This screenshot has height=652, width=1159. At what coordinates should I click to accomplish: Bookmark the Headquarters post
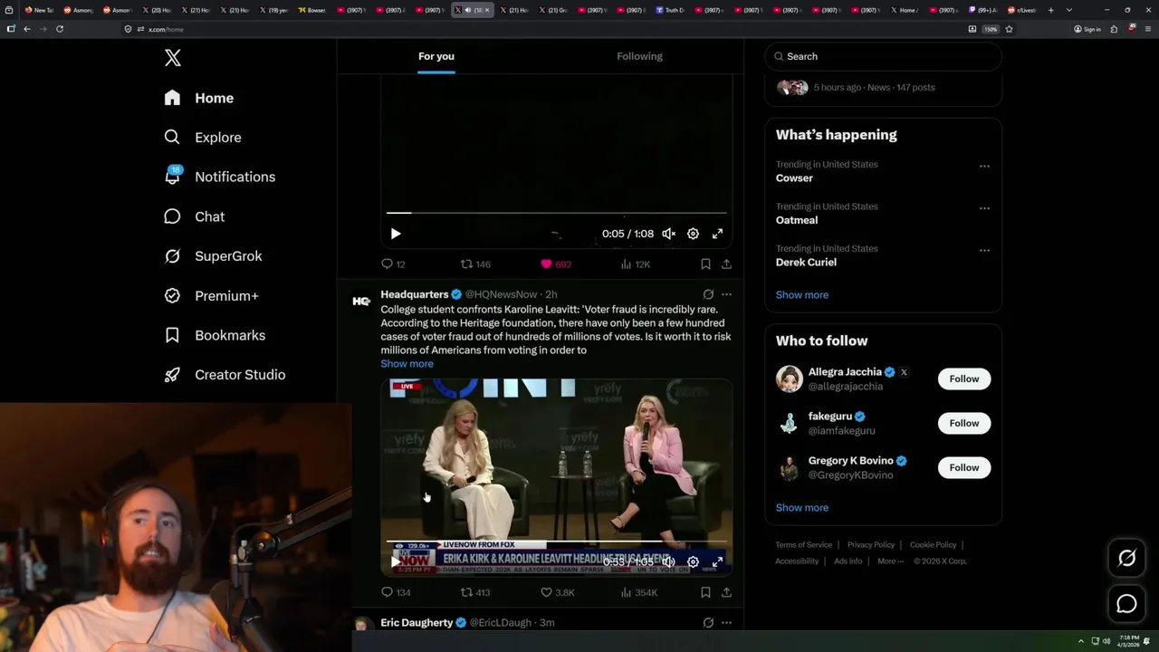coord(705,592)
